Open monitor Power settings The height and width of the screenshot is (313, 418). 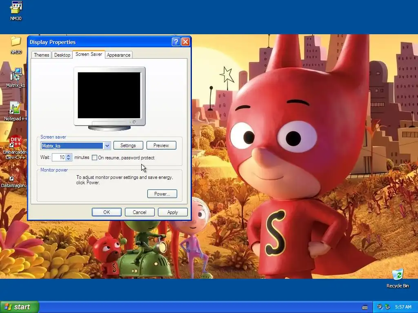[x=162, y=194]
